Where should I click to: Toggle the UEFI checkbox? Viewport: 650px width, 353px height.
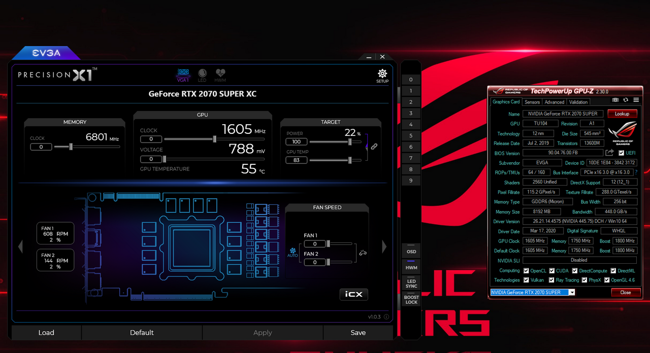click(621, 153)
